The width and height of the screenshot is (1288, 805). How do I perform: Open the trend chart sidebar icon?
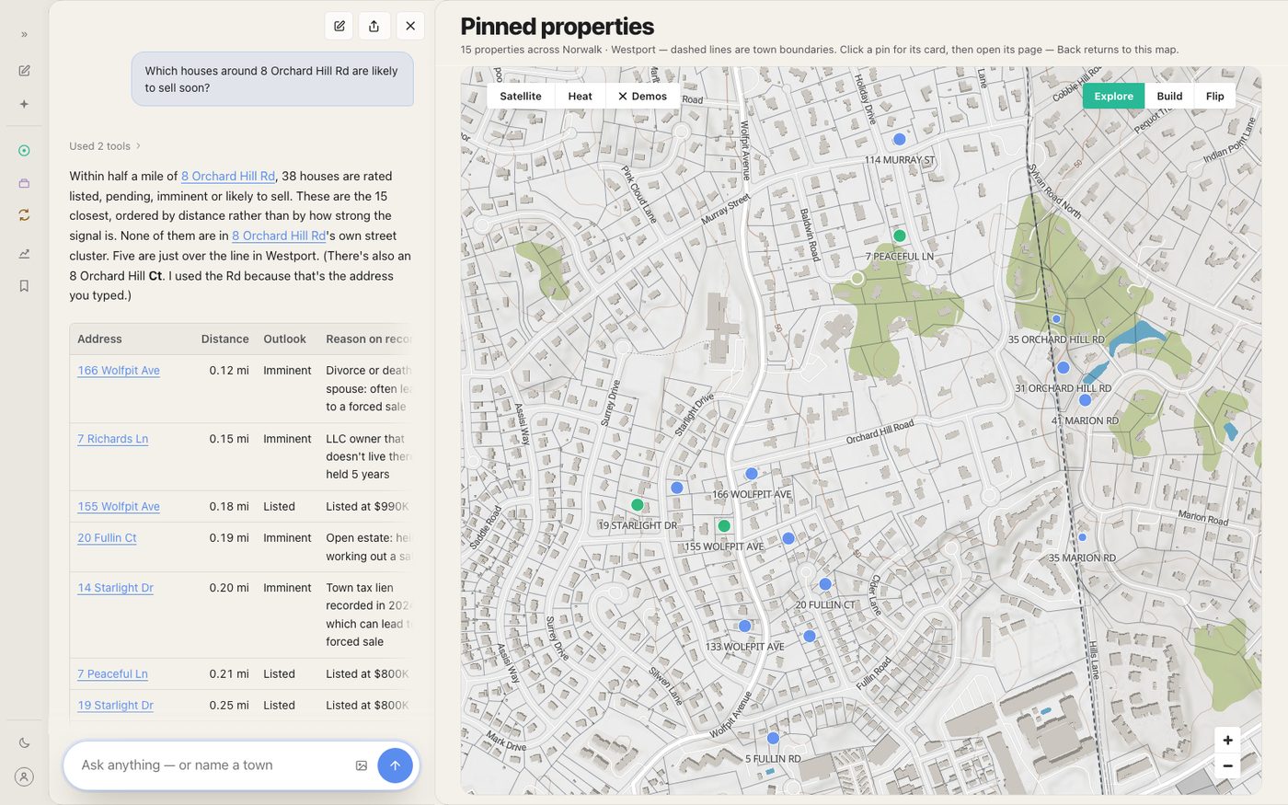coord(25,254)
